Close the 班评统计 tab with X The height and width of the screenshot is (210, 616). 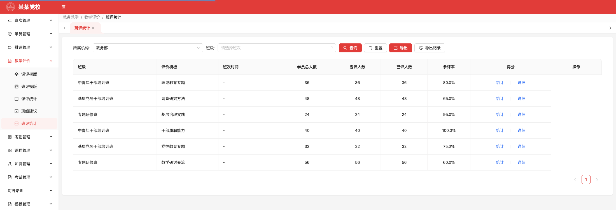pyautogui.click(x=93, y=28)
